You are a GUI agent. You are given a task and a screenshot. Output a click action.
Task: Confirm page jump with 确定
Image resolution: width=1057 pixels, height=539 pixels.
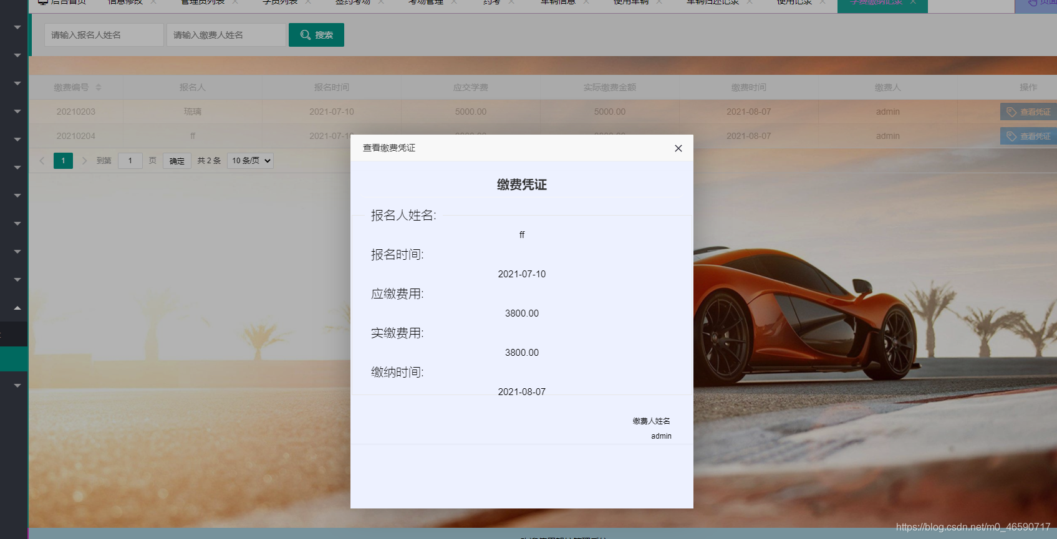pyautogui.click(x=177, y=161)
